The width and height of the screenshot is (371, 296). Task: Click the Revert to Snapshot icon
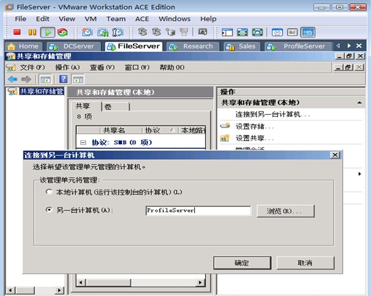coord(103,32)
